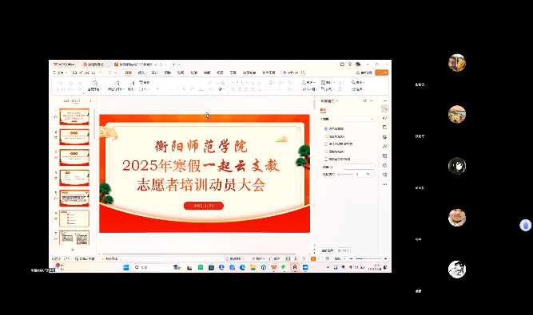Viewport: 533px width, 315px height.
Task: Pin the slide-transition side panel
Action: (x=364, y=100)
